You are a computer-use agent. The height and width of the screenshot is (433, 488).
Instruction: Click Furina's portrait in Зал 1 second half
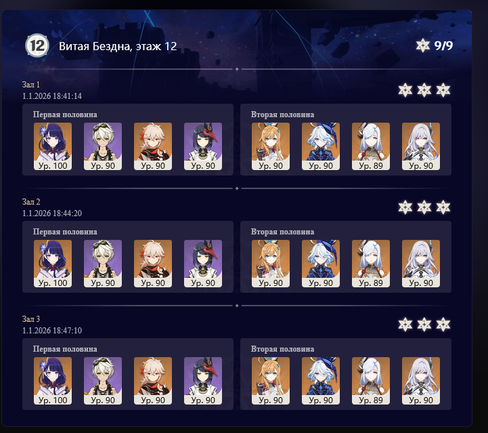(x=321, y=146)
